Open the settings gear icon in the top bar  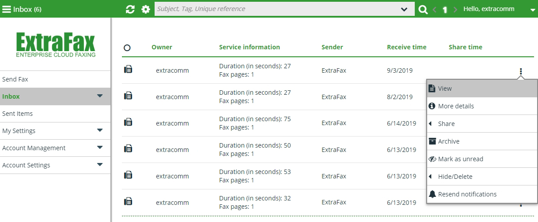146,9
